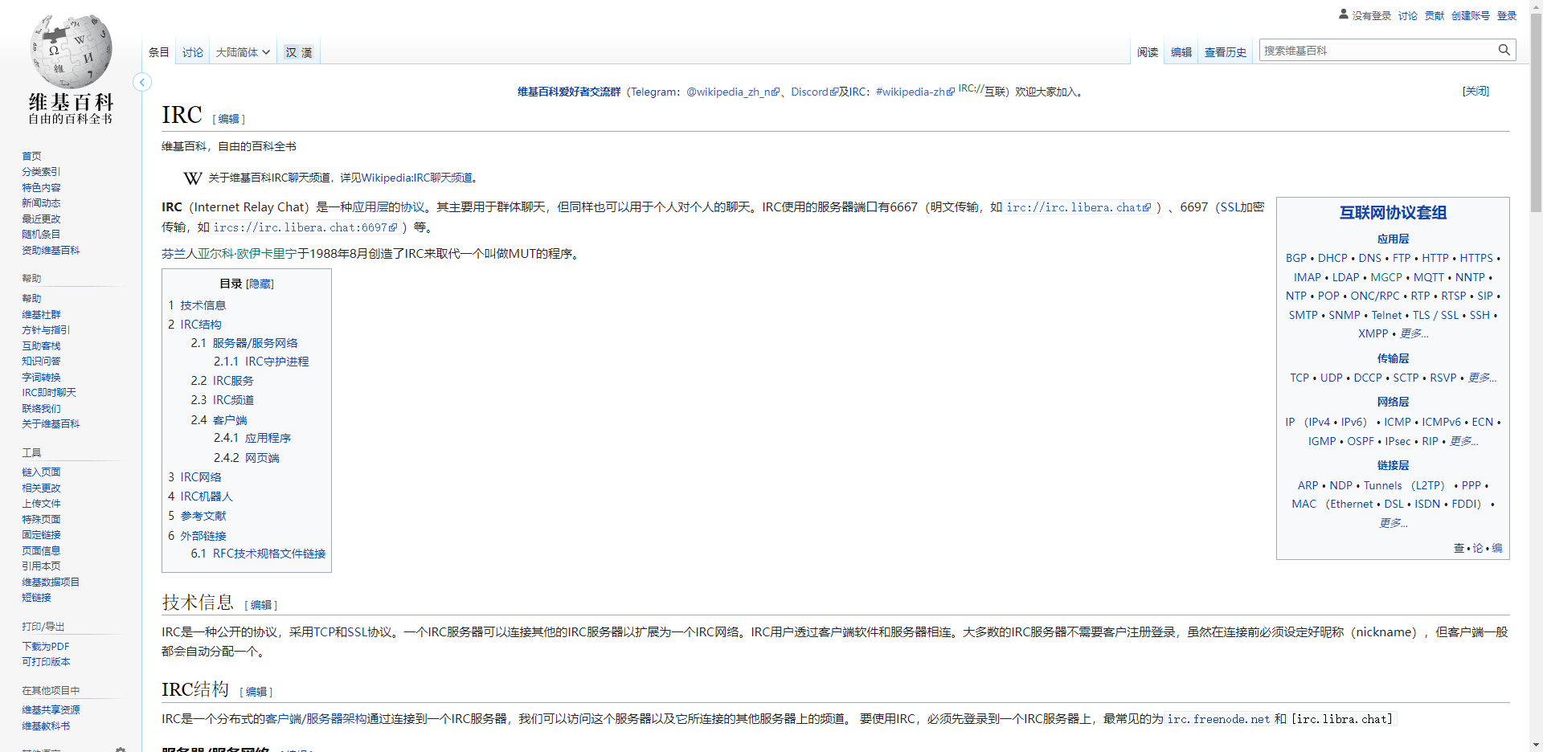Open 分类索引 in the sidebar

pyautogui.click(x=41, y=171)
